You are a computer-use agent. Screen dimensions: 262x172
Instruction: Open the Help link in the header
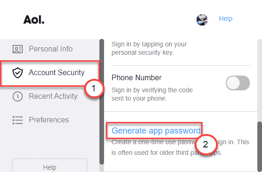click(226, 19)
